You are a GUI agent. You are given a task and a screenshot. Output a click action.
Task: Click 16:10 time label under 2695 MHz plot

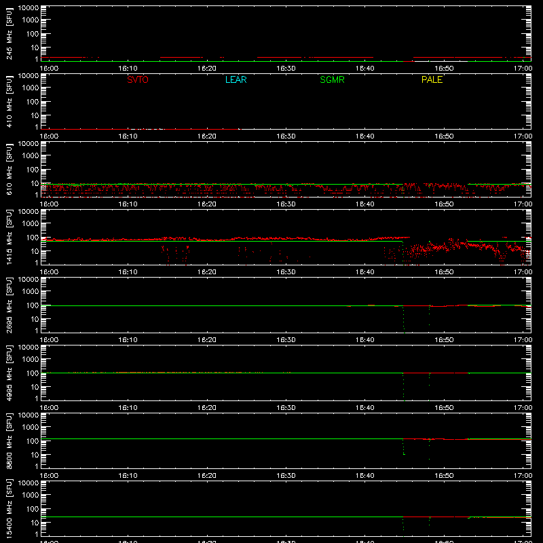click(x=128, y=340)
